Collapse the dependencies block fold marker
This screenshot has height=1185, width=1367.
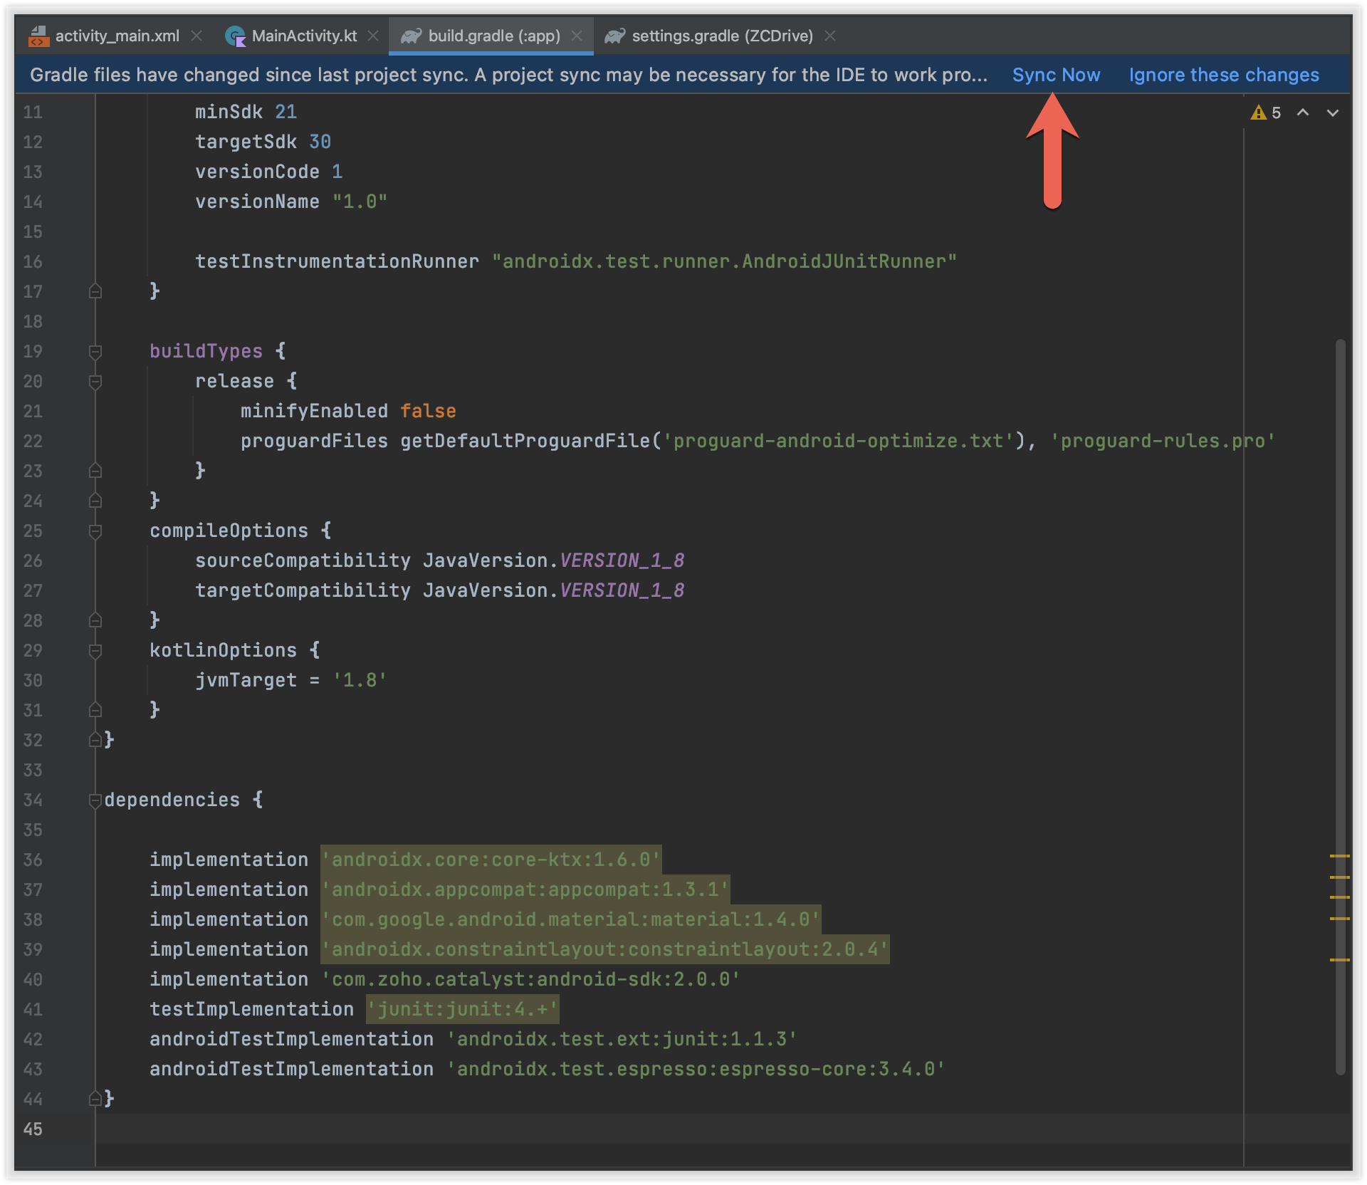click(95, 800)
